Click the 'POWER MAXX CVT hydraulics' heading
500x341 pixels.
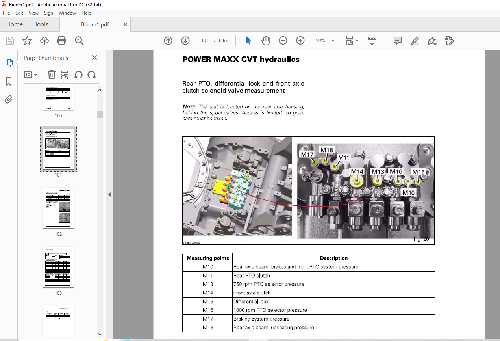click(x=241, y=60)
